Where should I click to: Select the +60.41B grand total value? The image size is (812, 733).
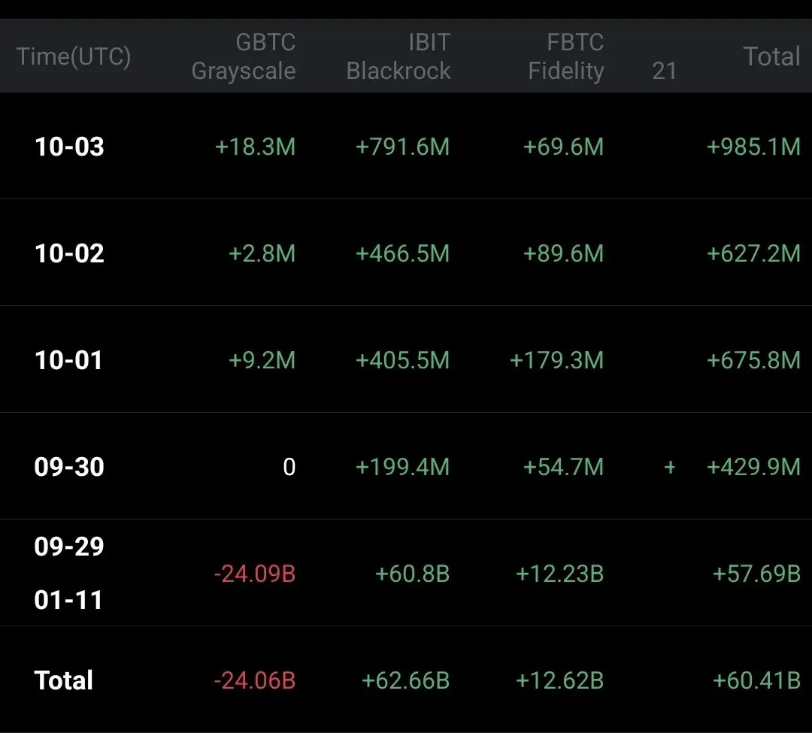[x=756, y=681]
